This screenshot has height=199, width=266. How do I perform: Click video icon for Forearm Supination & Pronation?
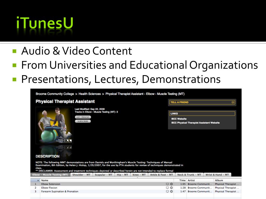(x=167, y=191)
